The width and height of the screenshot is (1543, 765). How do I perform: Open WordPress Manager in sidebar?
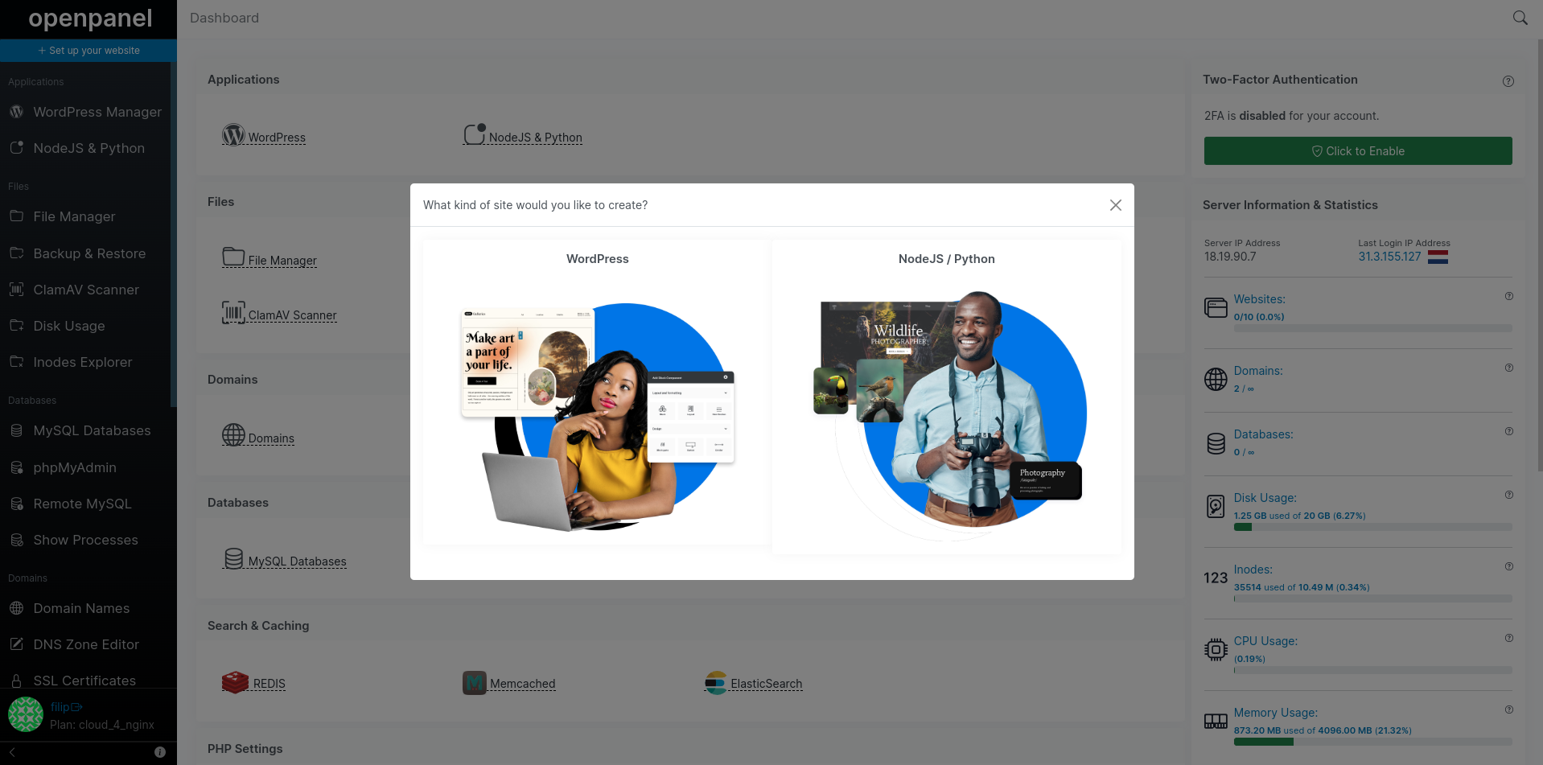pyautogui.click(x=85, y=112)
